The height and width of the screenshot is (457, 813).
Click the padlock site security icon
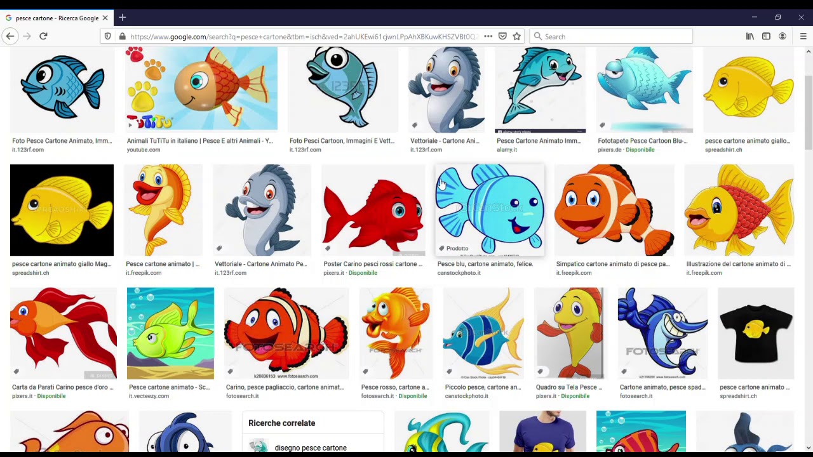pos(122,36)
